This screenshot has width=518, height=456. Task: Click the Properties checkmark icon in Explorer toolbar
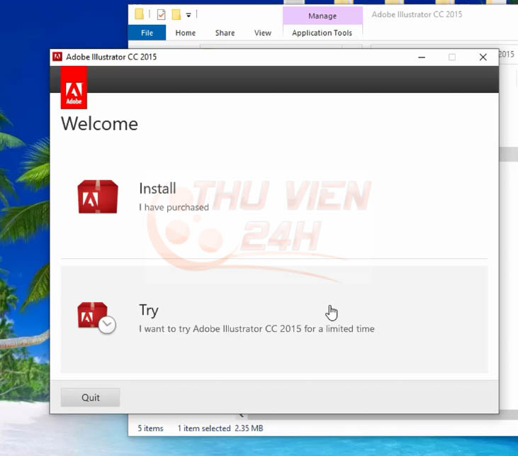162,15
